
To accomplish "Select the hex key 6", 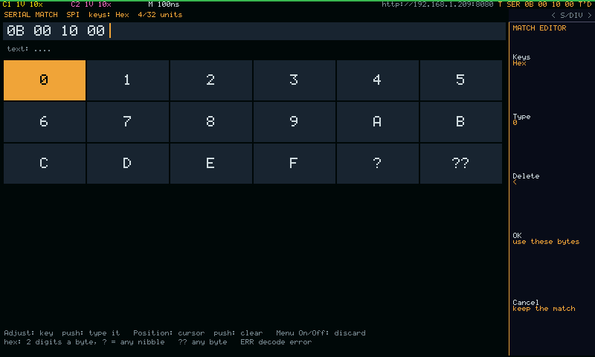I will pyautogui.click(x=45, y=122).
